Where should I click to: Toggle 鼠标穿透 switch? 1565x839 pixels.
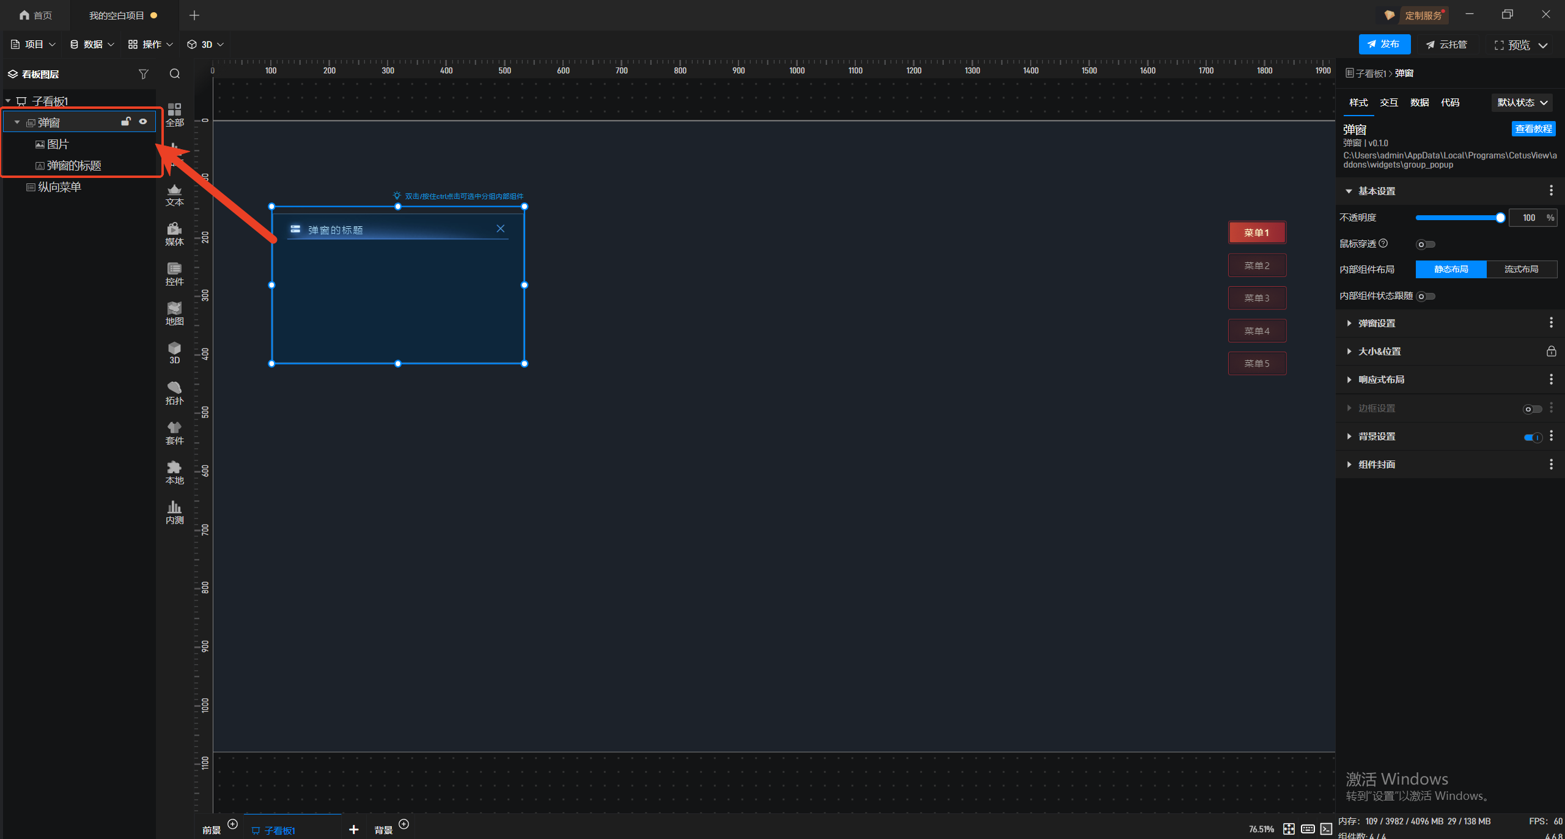coord(1426,245)
